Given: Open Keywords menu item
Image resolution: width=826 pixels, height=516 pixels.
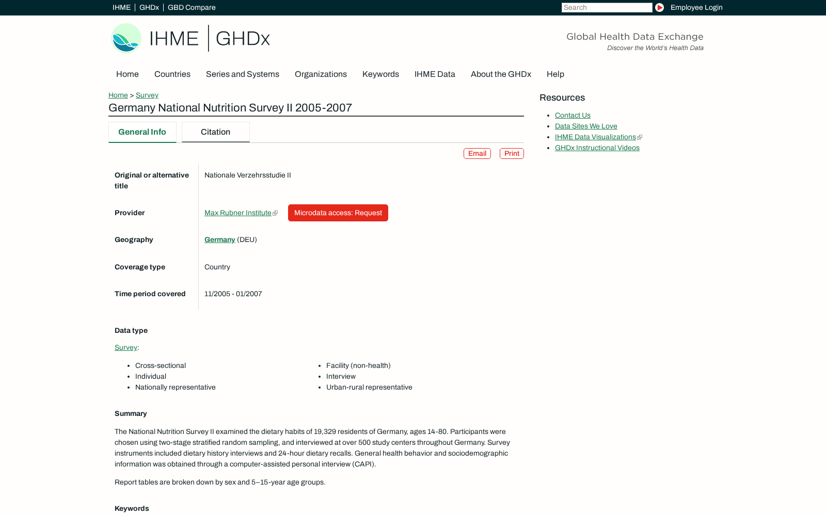Looking at the screenshot, I should pyautogui.click(x=380, y=74).
